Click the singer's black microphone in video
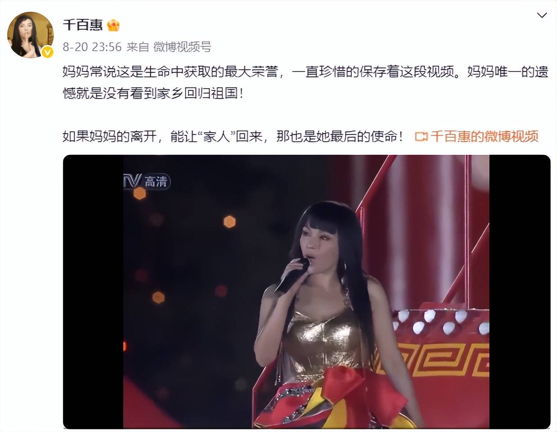This screenshot has width=557, height=432. coord(292,275)
